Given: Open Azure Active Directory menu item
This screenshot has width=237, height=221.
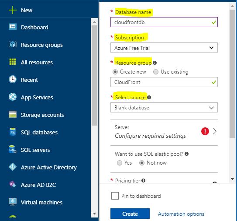Looking at the screenshot, I should (x=49, y=167).
